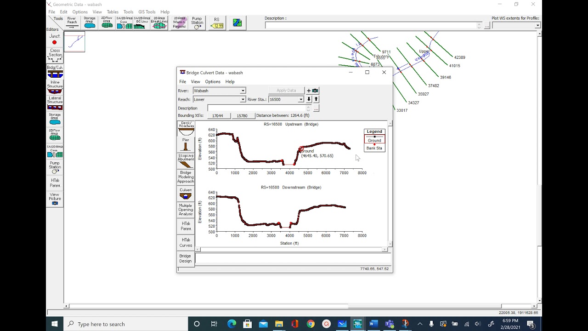Select the 2D Area Mann n Regions tool
The height and width of the screenshot is (331, 588).
coord(179,23)
